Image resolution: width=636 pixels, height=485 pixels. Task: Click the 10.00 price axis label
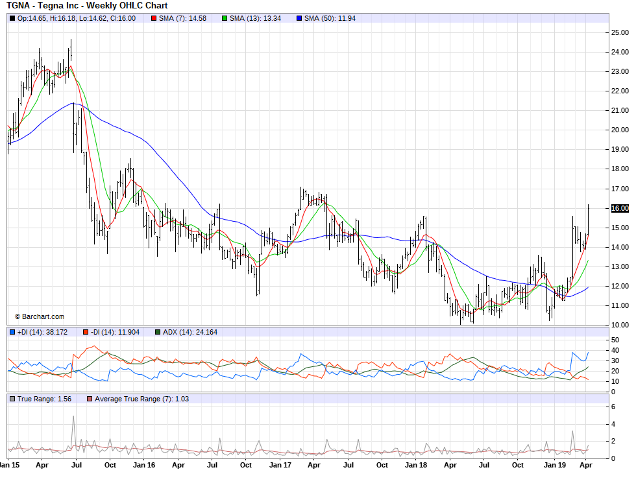[620, 325]
